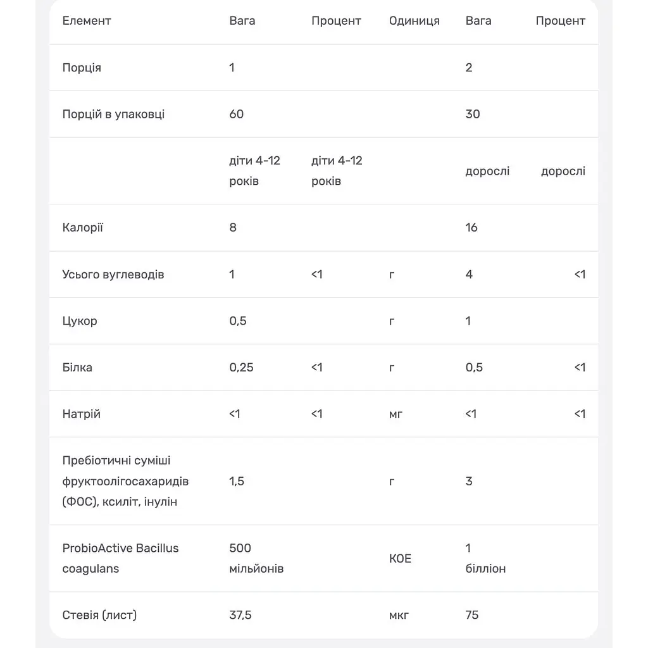Click the first діти 4-12 років cell
648x648 pixels.
(x=254, y=171)
